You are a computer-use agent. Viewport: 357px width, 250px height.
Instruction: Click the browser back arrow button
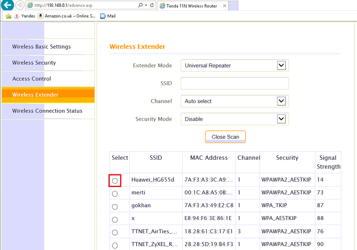point(7,5)
